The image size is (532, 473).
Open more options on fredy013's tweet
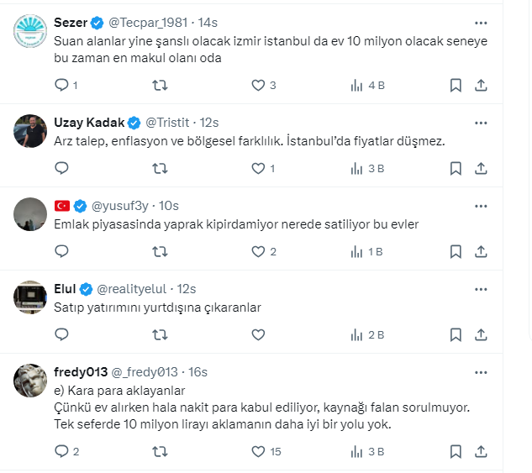[x=481, y=372]
